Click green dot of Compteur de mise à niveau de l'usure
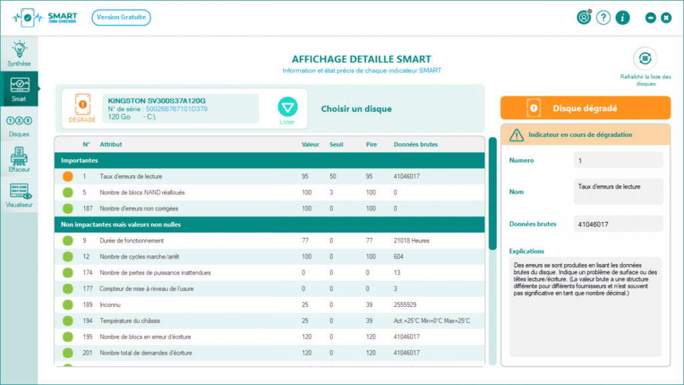 [67, 289]
